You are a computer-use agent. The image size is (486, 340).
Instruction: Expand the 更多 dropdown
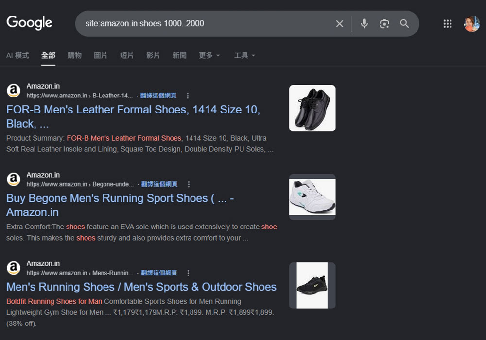(209, 55)
